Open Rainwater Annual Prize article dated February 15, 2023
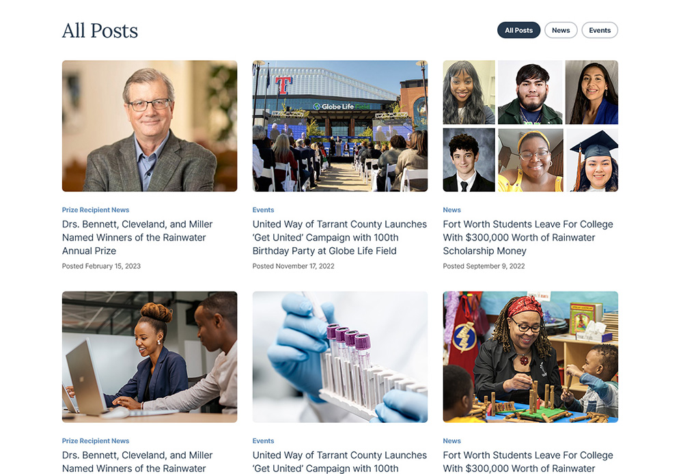Viewport: 683px width, 474px height. 137,237
